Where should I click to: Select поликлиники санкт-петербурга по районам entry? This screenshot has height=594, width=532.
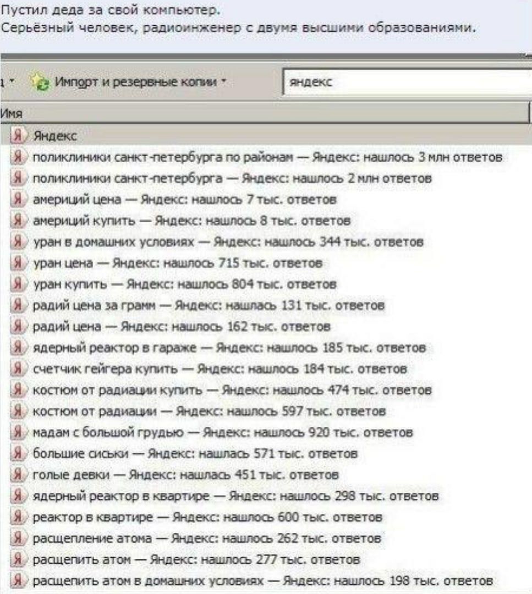[x=267, y=157]
